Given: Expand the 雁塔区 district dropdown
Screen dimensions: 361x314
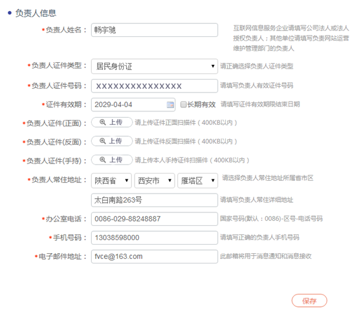Looking at the screenshot, I should coord(197,181).
